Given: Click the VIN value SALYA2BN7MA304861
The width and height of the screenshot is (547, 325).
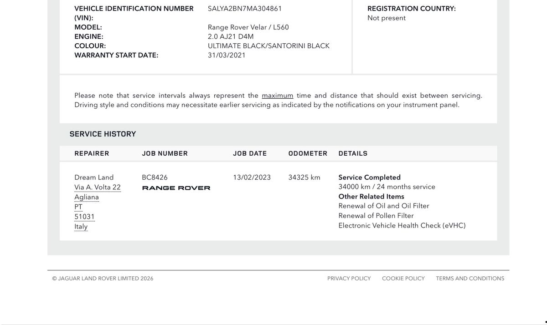Looking at the screenshot, I should pyautogui.click(x=245, y=9).
